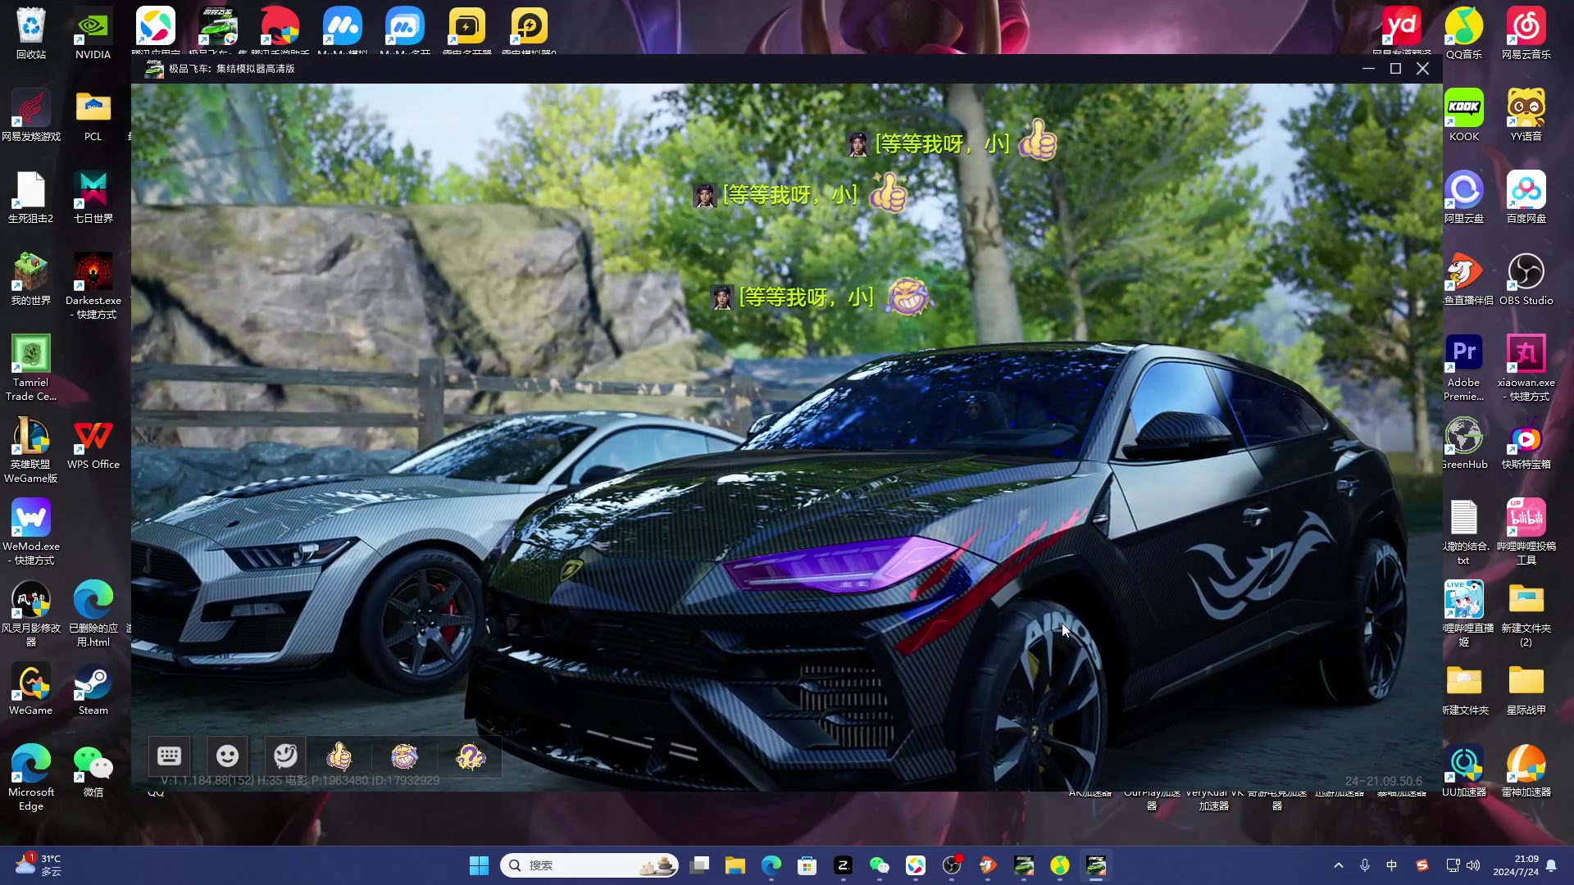Launch UU加速器 desktop icon
The image size is (1574, 885).
tap(1464, 771)
